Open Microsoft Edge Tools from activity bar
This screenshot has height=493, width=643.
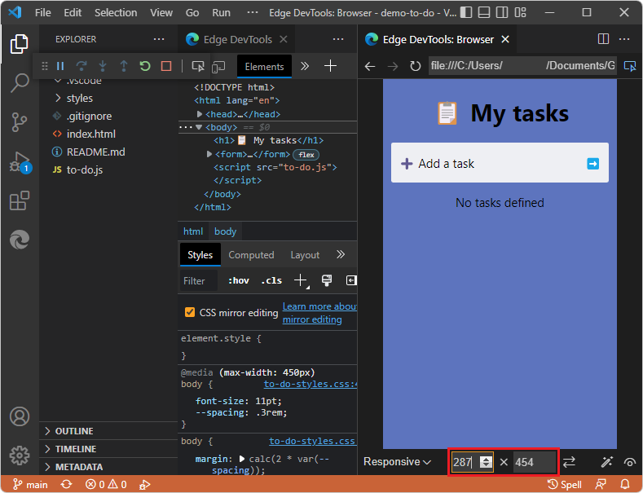(x=20, y=240)
